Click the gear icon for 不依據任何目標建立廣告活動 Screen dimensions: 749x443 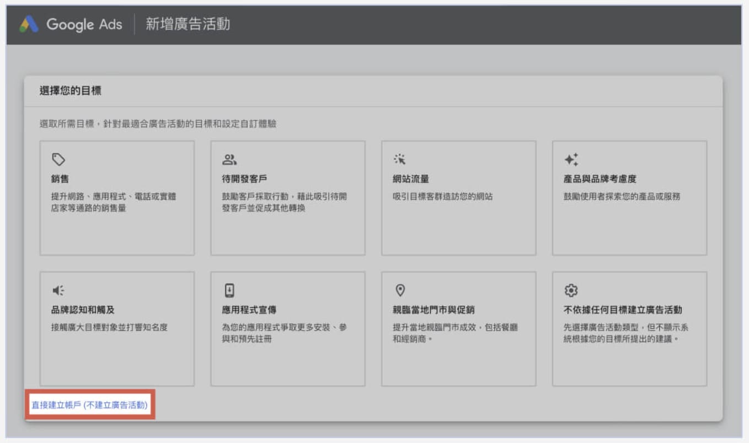point(571,290)
